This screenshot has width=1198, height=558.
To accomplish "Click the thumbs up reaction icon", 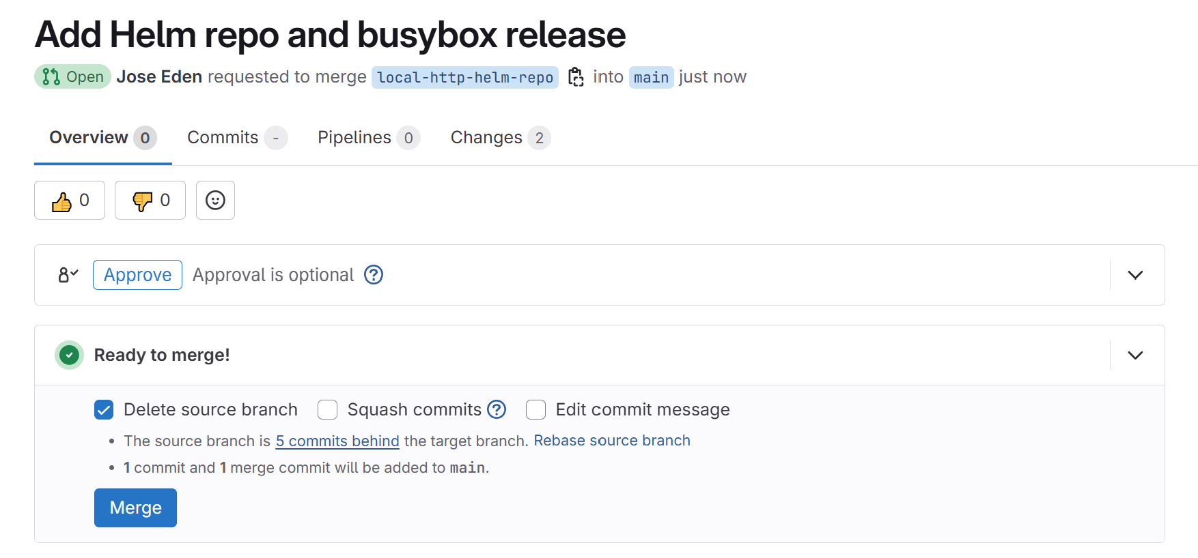I will coord(61,201).
